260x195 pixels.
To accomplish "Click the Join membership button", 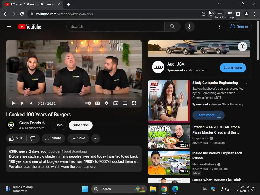I will click(x=59, y=125).
